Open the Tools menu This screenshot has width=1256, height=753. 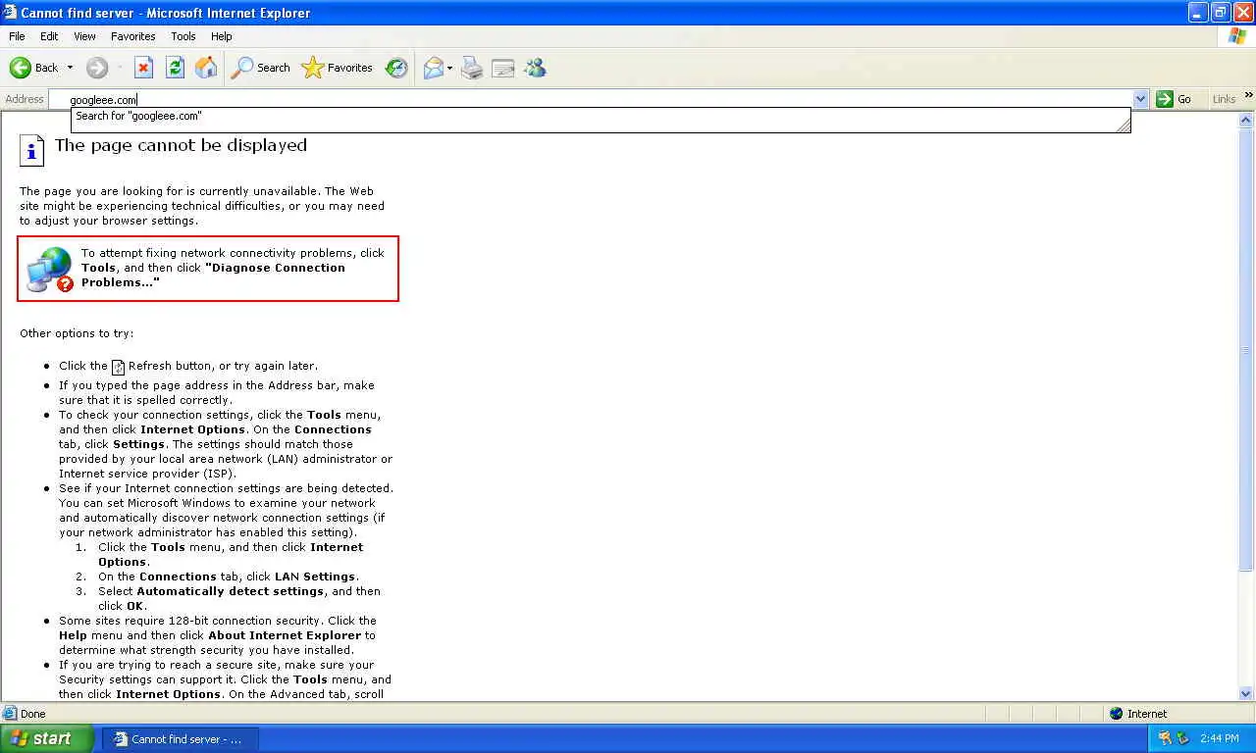click(183, 36)
